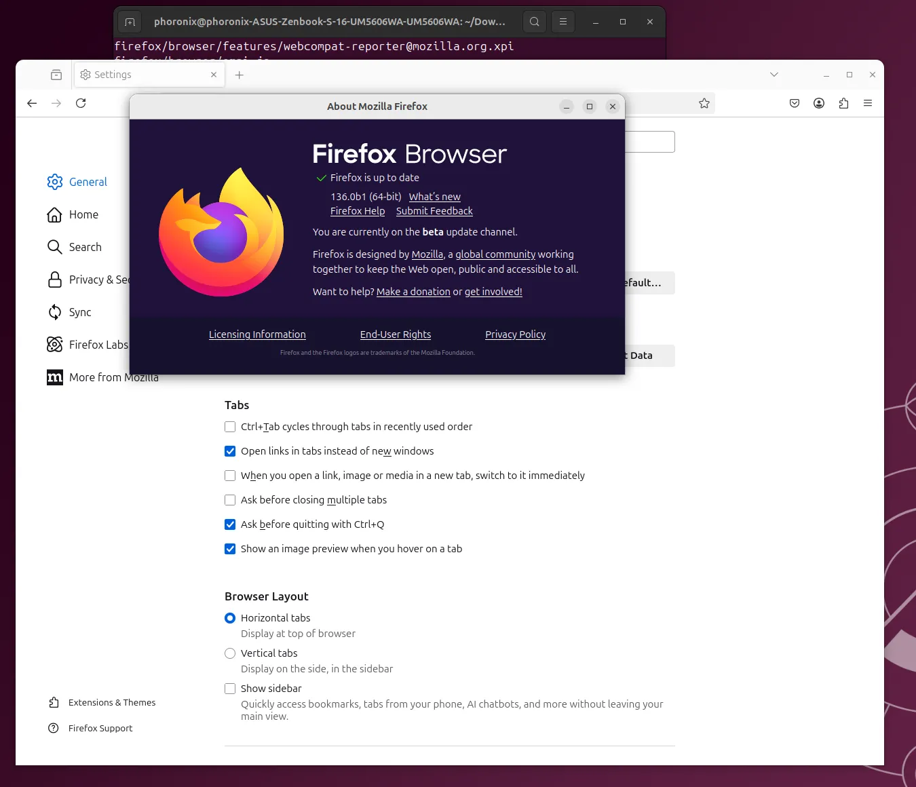Open the Firefox hamburger application menu

coord(868,103)
